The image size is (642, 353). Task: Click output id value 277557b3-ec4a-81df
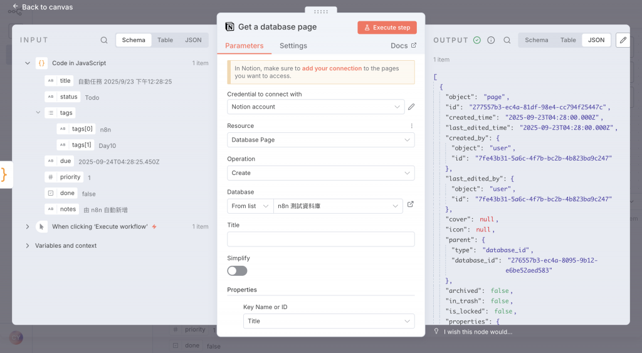click(x=537, y=107)
